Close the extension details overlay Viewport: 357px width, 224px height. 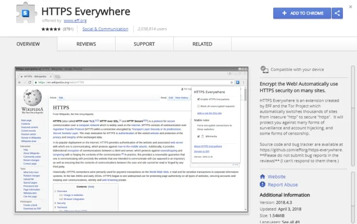[351, 7]
